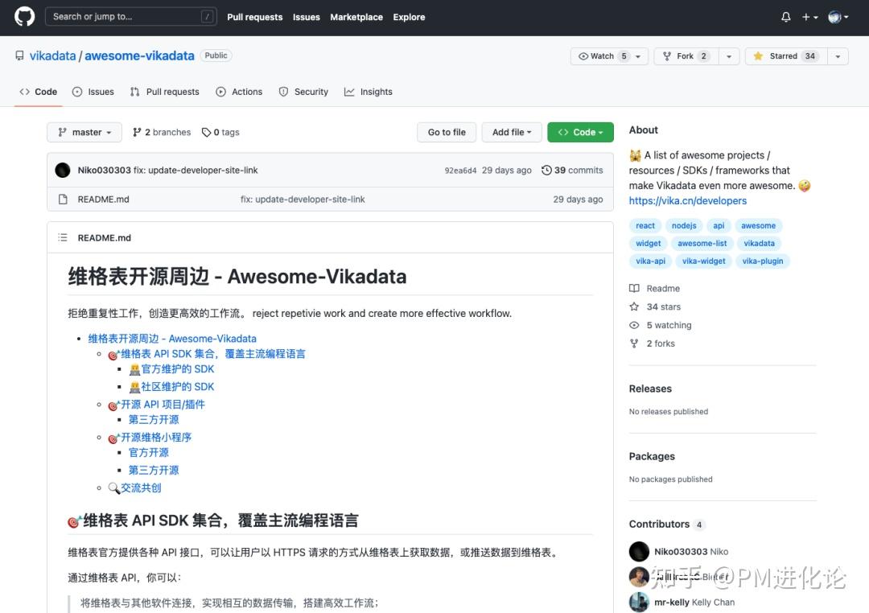Switch to the repository's Pull requests tab
Image resolution: width=869 pixels, height=613 pixels.
click(x=164, y=92)
